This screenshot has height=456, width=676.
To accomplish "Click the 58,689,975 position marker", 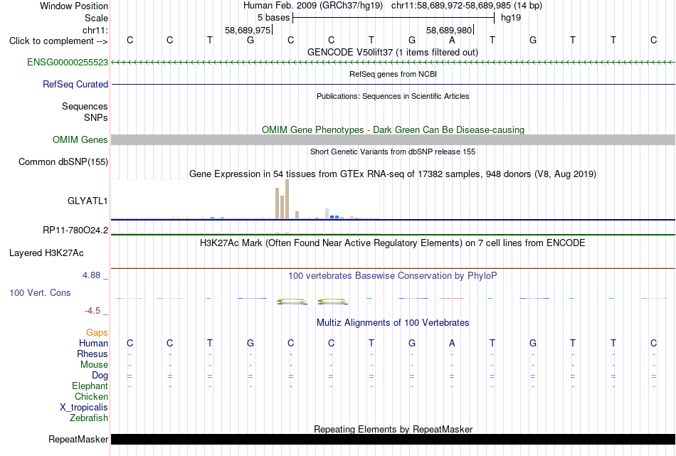I will pos(248,30).
